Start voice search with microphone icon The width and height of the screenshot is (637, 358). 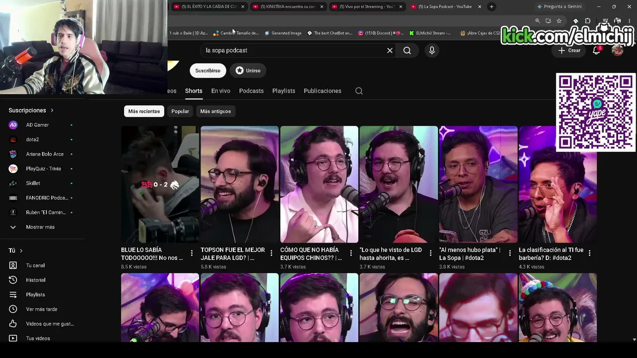[x=432, y=50]
